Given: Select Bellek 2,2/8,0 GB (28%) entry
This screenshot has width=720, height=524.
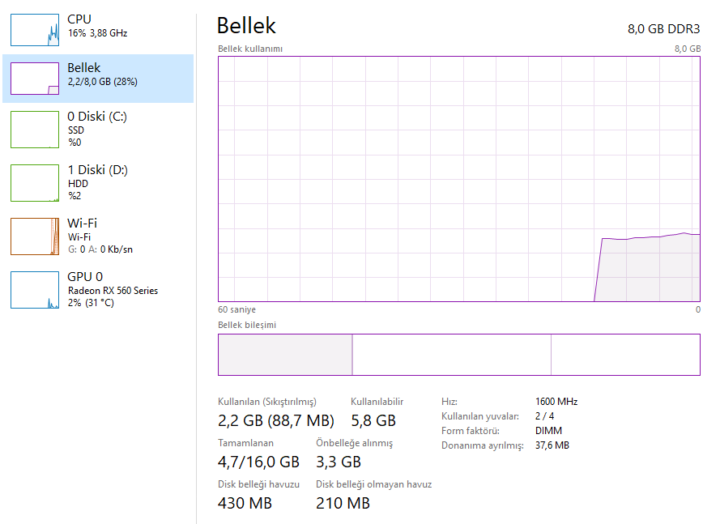Looking at the screenshot, I should [x=98, y=79].
